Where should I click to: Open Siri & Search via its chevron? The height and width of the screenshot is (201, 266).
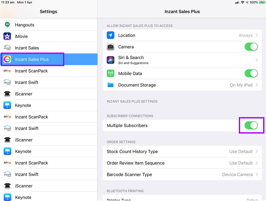(257, 60)
